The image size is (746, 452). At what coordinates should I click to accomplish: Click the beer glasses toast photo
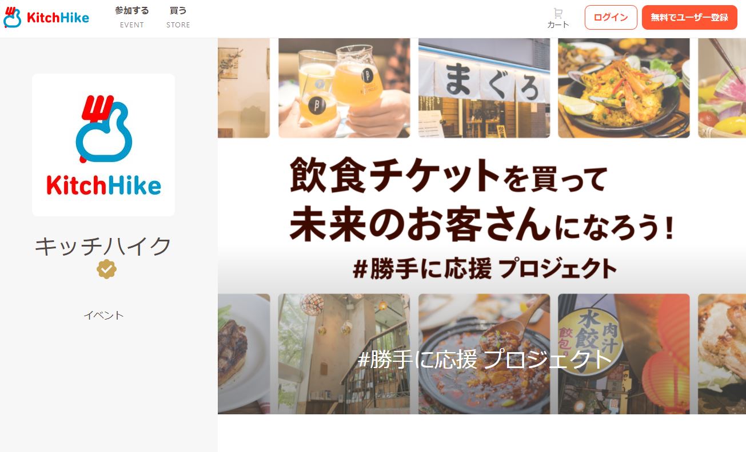[344, 88]
